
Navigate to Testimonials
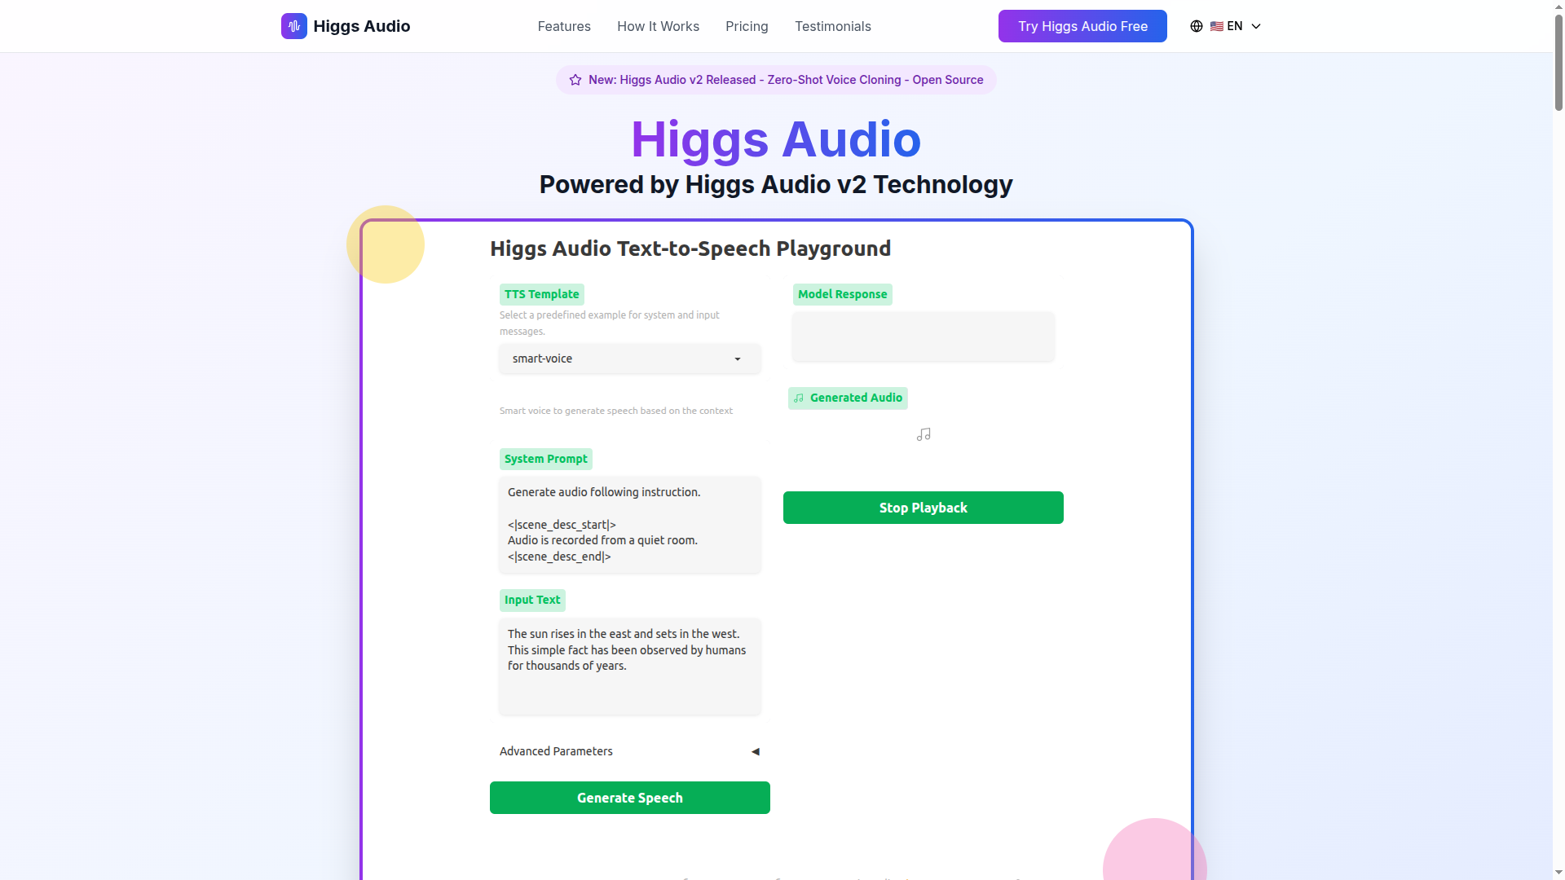click(832, 26)
